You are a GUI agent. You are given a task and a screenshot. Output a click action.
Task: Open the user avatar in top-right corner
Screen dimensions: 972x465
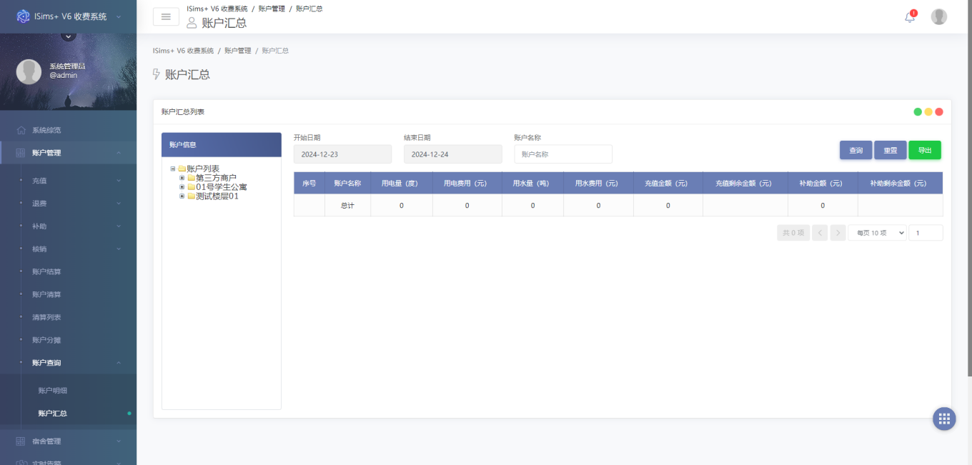939,17
